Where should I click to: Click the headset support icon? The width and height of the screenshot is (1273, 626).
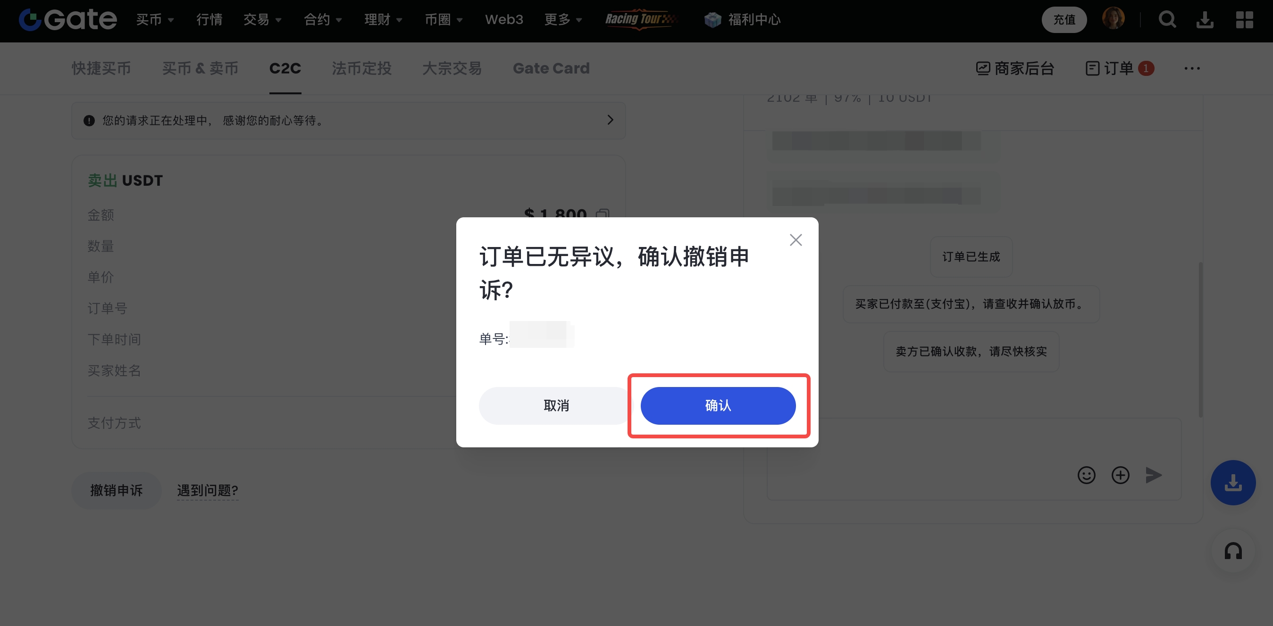pos(1232,551)
